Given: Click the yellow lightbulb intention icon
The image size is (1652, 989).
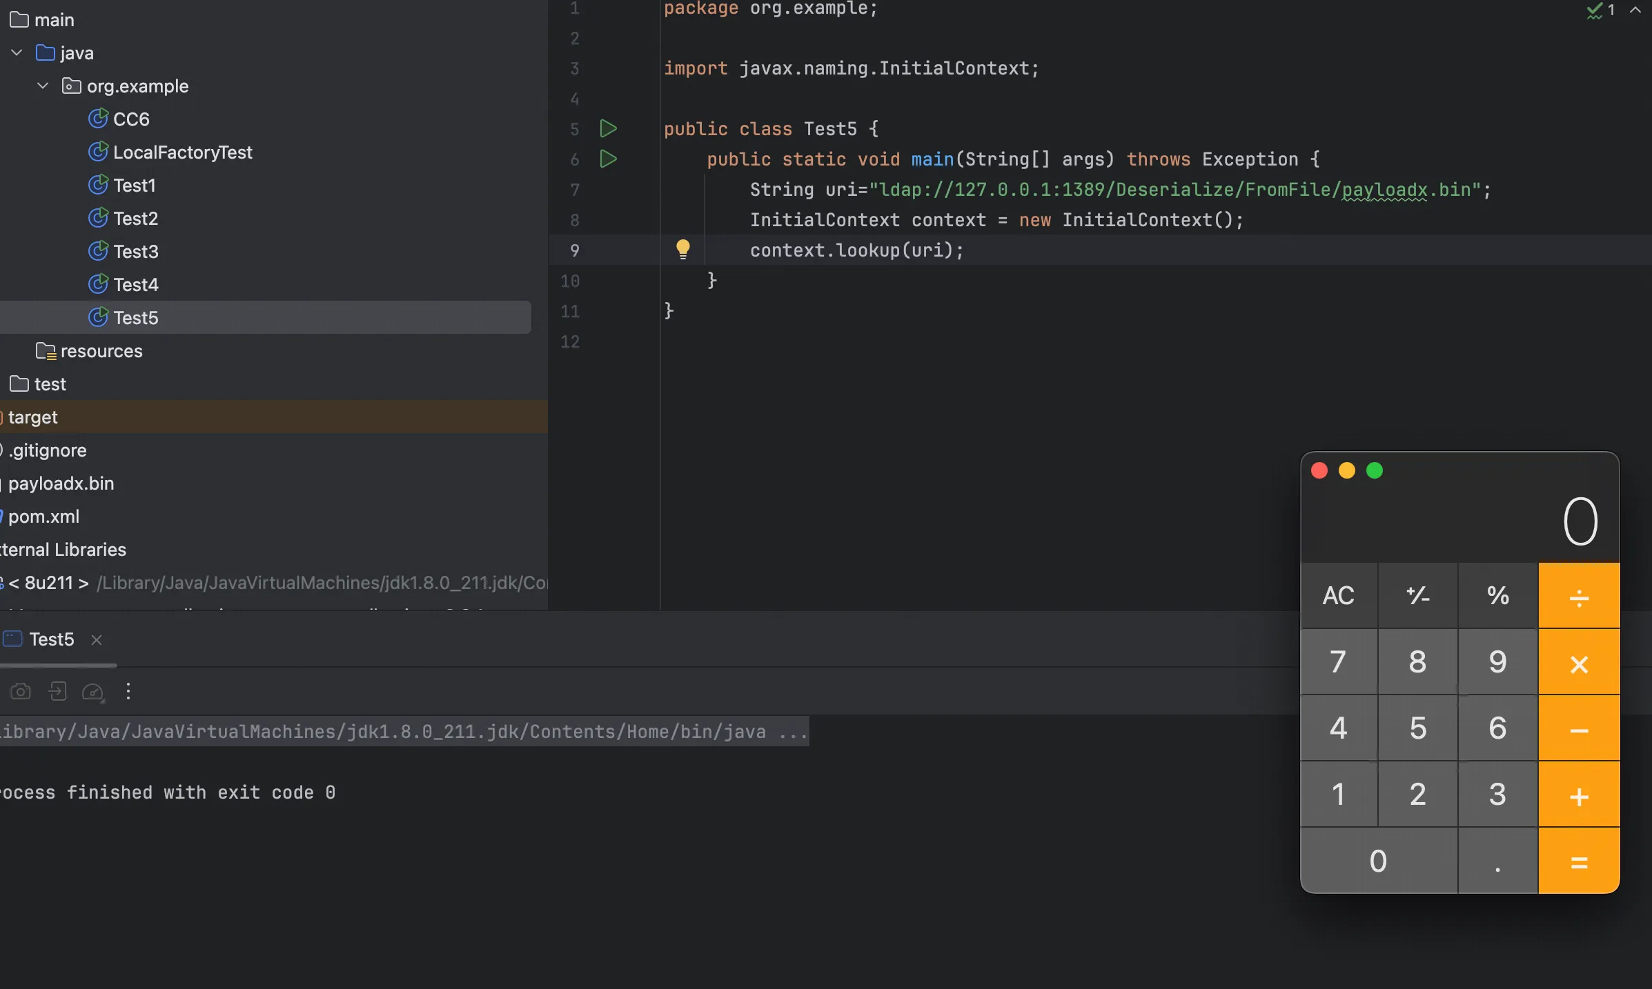Looking at the screenshot, I should coord(682,249).
